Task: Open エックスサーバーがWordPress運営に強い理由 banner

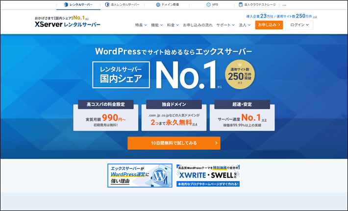Action: (140, 175)
